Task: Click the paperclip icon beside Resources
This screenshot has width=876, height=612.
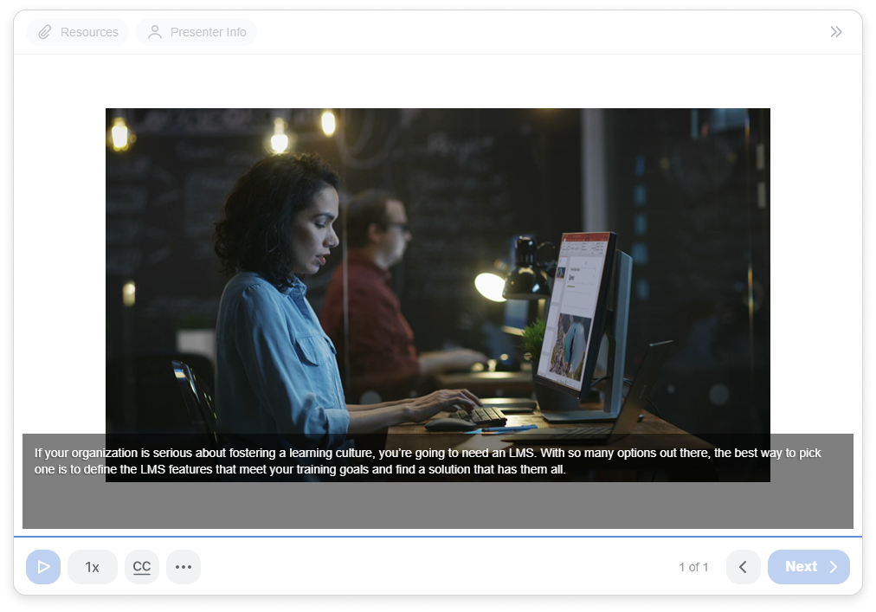Action: tap(45, 32)
